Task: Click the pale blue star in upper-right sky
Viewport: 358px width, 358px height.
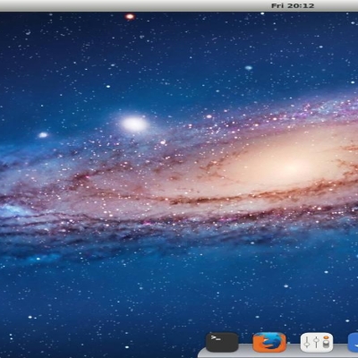Action: [249, 68]
